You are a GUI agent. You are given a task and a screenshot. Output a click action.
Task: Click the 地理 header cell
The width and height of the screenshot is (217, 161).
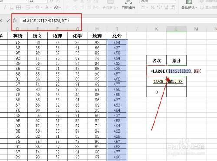97,36
